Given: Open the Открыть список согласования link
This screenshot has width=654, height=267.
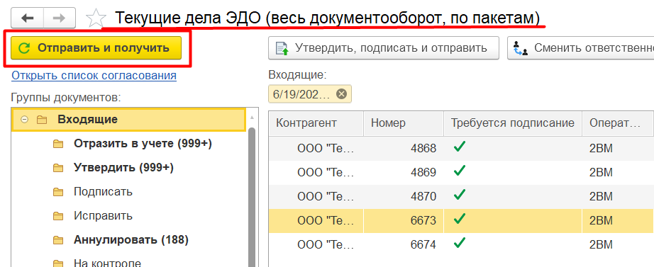Looking at the screenshot, I should tap(94, 75).
